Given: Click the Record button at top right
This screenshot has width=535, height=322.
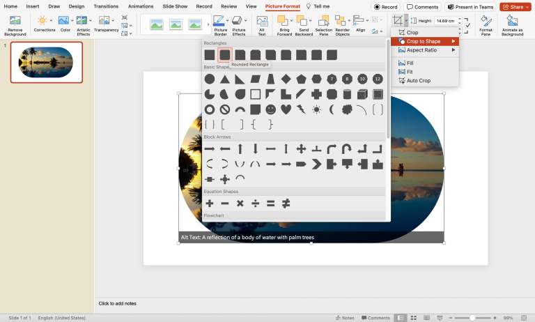Looking at the screenshot, I should coord(385,7).
